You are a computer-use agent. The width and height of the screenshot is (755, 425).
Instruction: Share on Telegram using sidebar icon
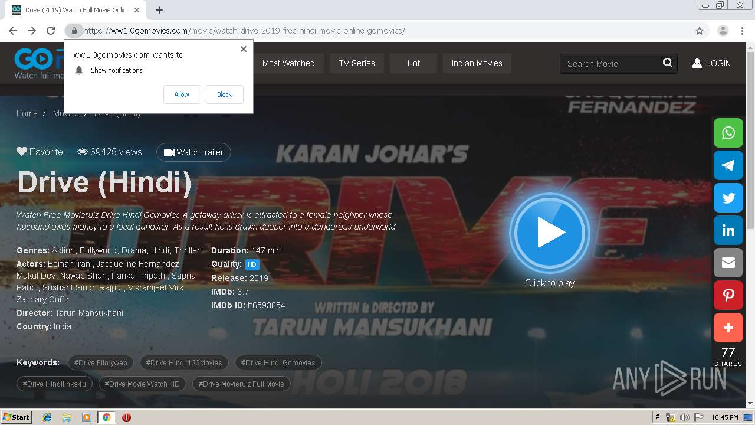pos(728,165)
